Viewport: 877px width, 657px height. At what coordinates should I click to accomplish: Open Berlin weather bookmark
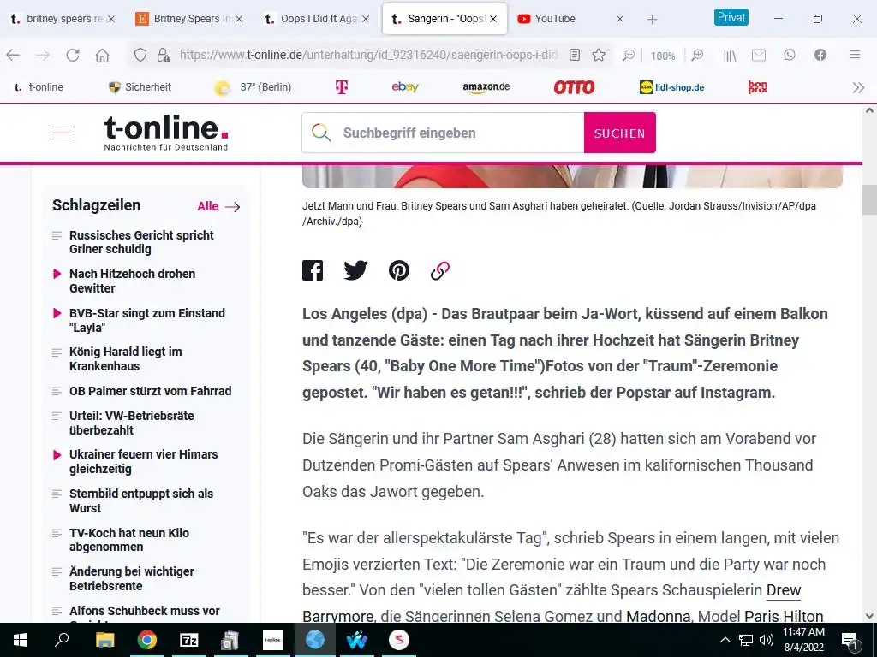point(253,87)
